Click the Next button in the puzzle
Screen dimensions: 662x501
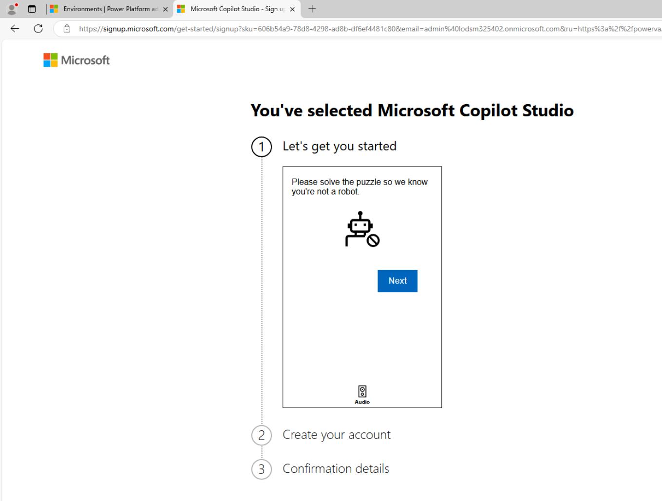tap(397, 281)
